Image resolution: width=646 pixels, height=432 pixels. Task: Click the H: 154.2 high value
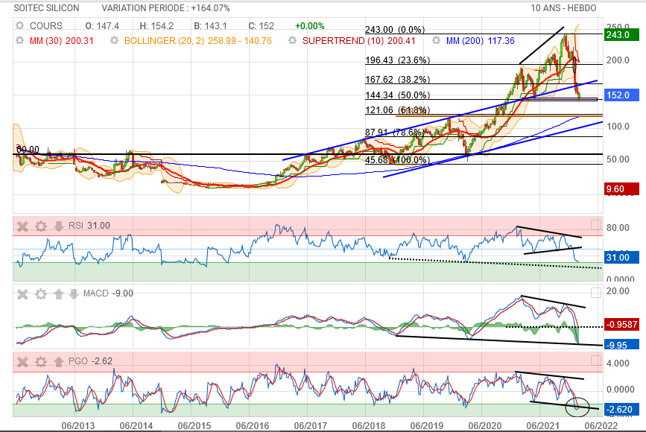tap(156, 26)
